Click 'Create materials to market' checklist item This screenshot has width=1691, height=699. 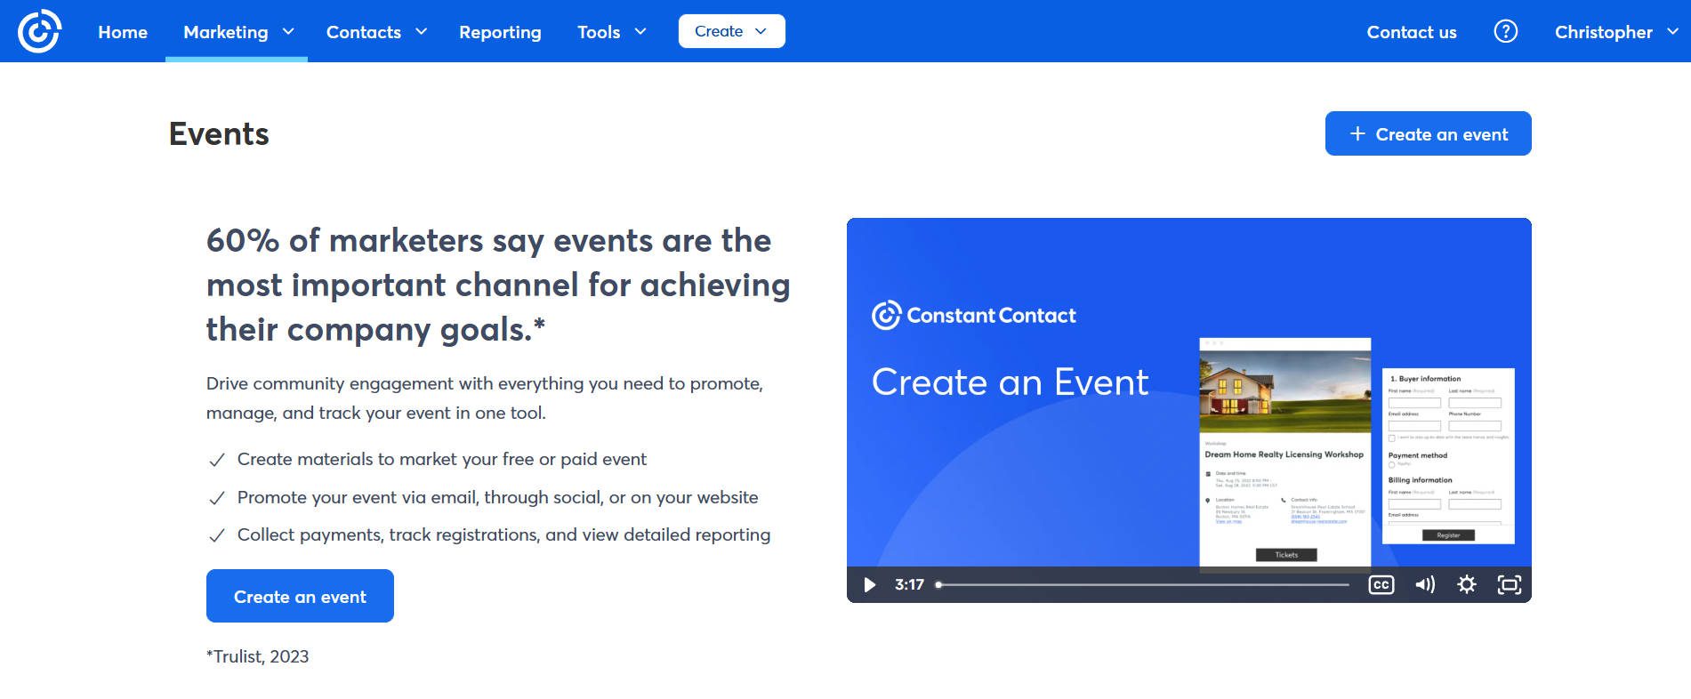click(x=442, y=459)
